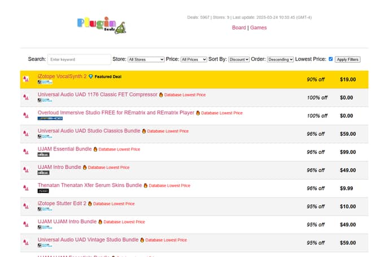Viewport: 384px width, 257px height.
Task: Click the store logo under UAD Vintage Studio Bundle
Action: click(45, 246)
